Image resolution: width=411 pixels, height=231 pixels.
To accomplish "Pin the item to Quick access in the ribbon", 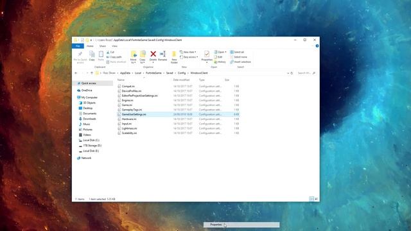I will pos(80,57).
